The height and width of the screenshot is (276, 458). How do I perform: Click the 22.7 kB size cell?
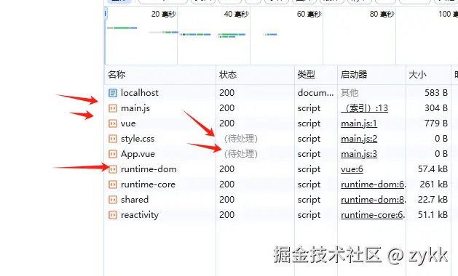(x=433, y=200)
